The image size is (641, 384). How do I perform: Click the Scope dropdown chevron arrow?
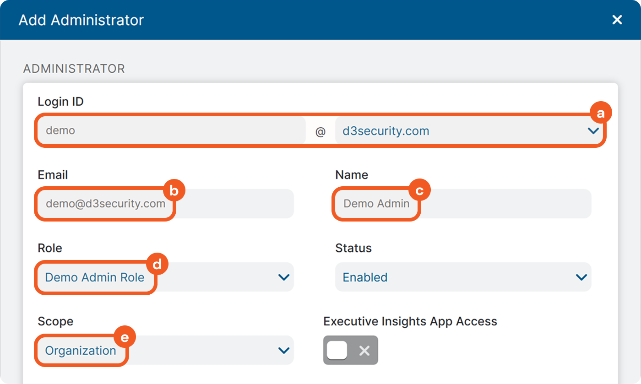click(x=284, y=351)
